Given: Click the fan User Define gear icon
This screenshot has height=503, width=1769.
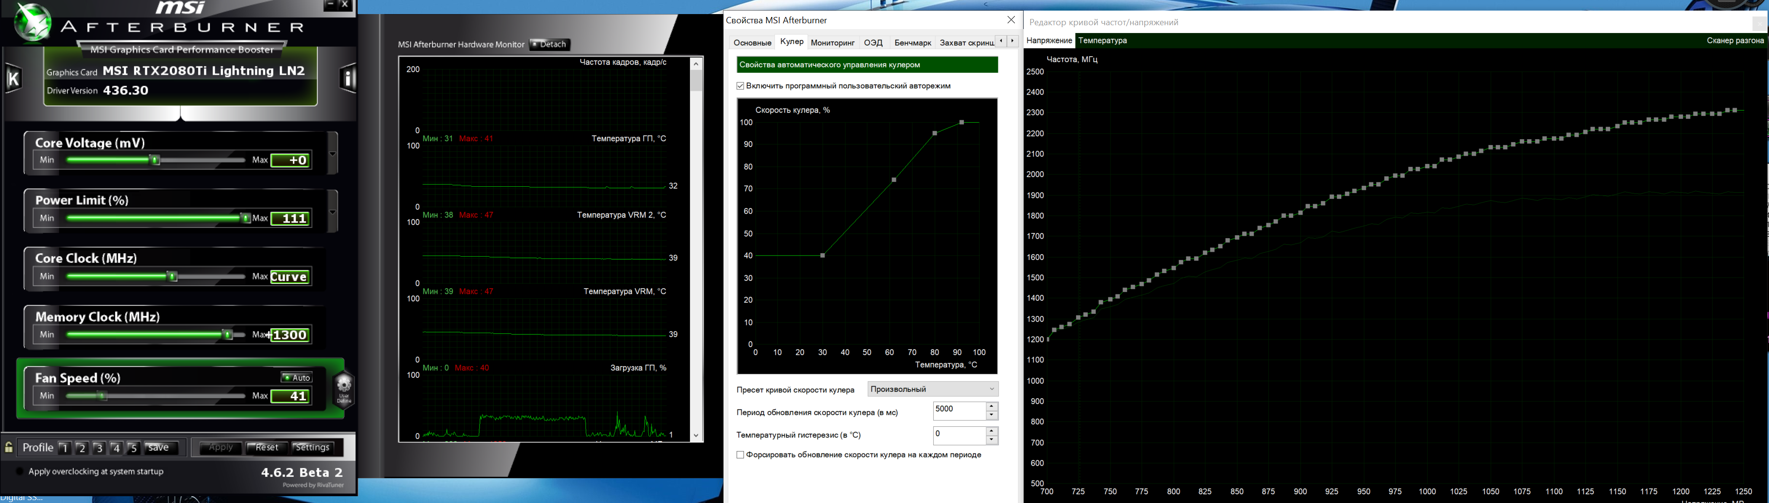Looking at the screenshot, I should click(x=343, y=389).
